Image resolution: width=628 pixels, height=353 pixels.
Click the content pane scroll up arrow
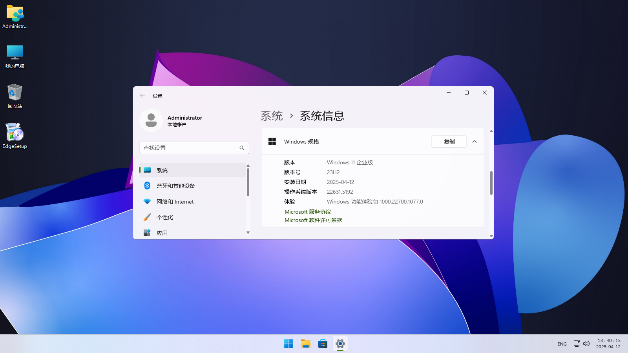point(491,131)
